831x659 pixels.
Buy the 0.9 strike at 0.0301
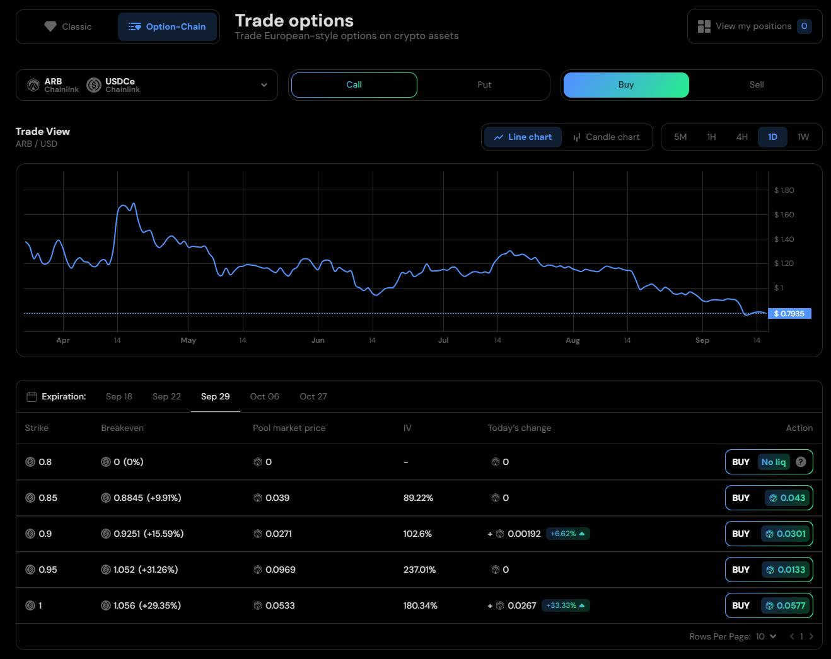(769, 534)
